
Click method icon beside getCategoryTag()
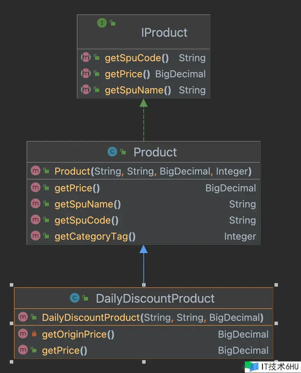pos(36,237)
